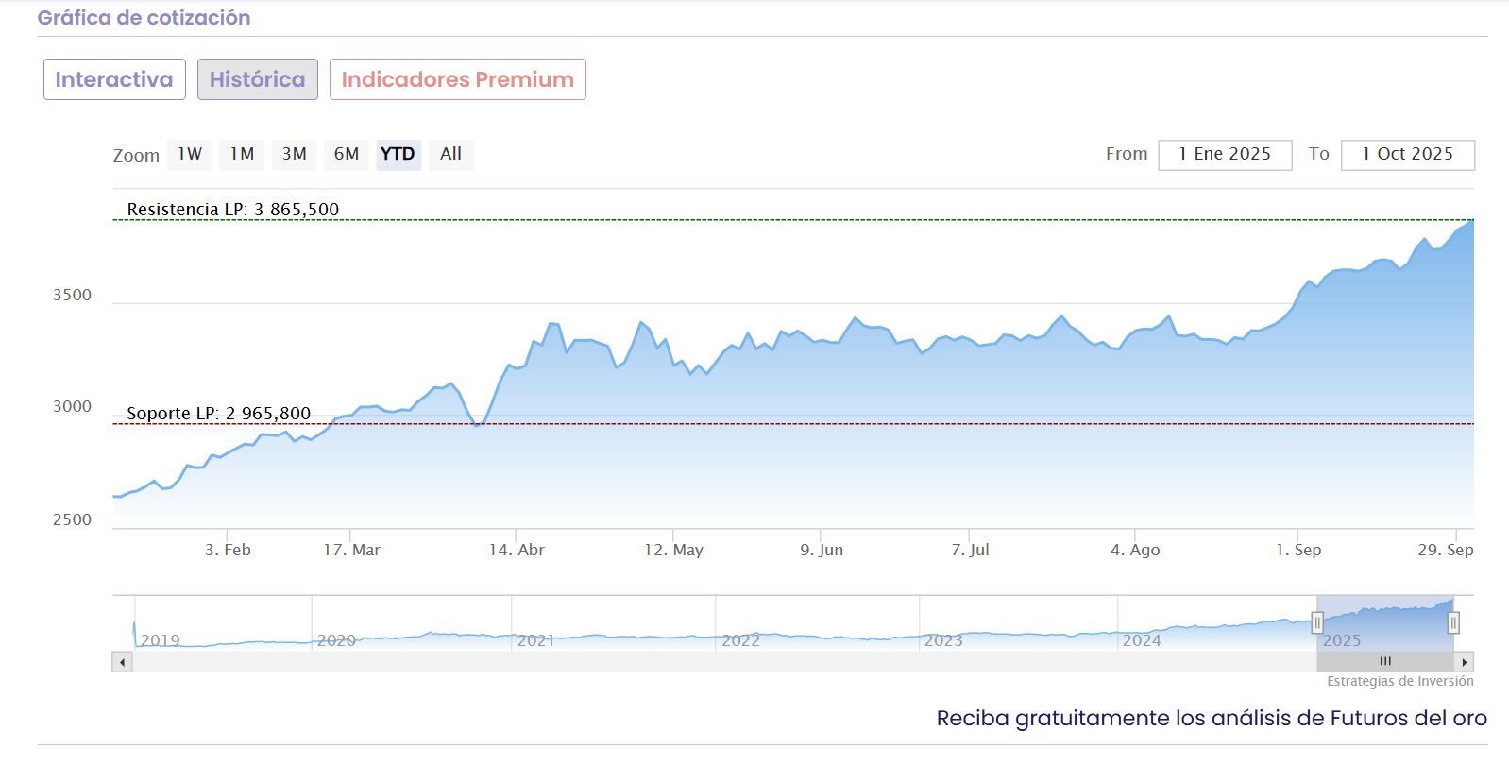Click the From date field
The height and width of the screenshot is (766, 1509).
[x=1225, y=154]
